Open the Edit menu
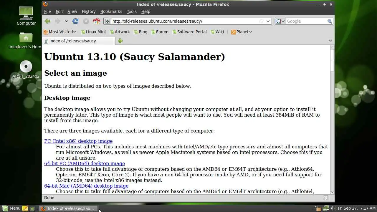Viewport: 377px width, 212px height. (x=59, y=11)
